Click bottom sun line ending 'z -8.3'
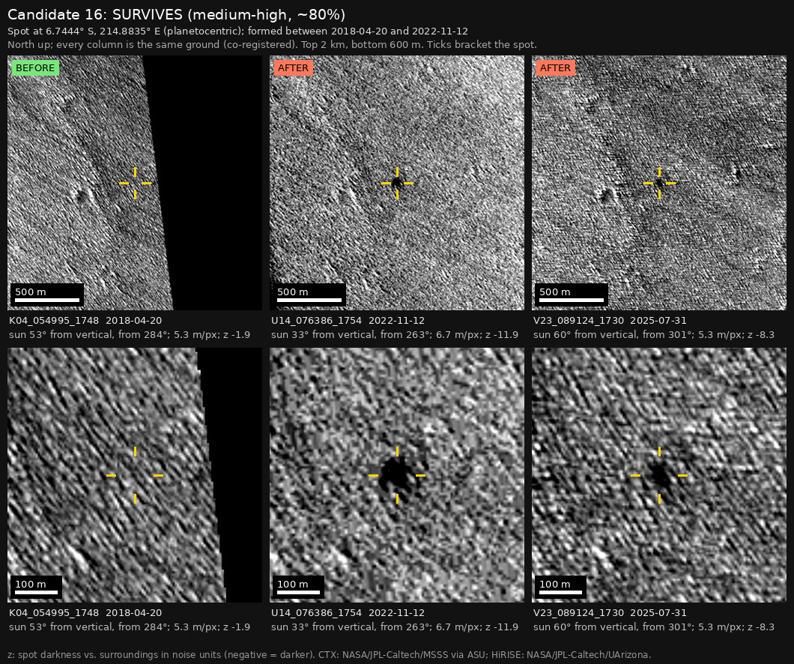This screenshot has width=794, height=664. pyautogui.click(x=654, y=627)
